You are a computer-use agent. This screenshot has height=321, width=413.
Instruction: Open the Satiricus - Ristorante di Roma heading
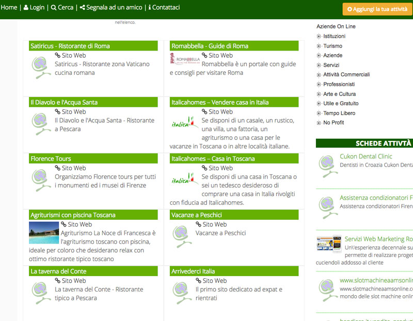tap(70, 46)
